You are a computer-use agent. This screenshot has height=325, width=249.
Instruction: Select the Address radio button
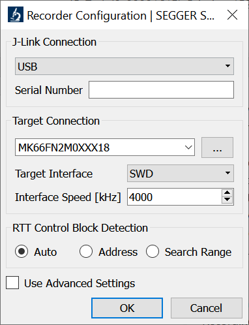(86, 251)
